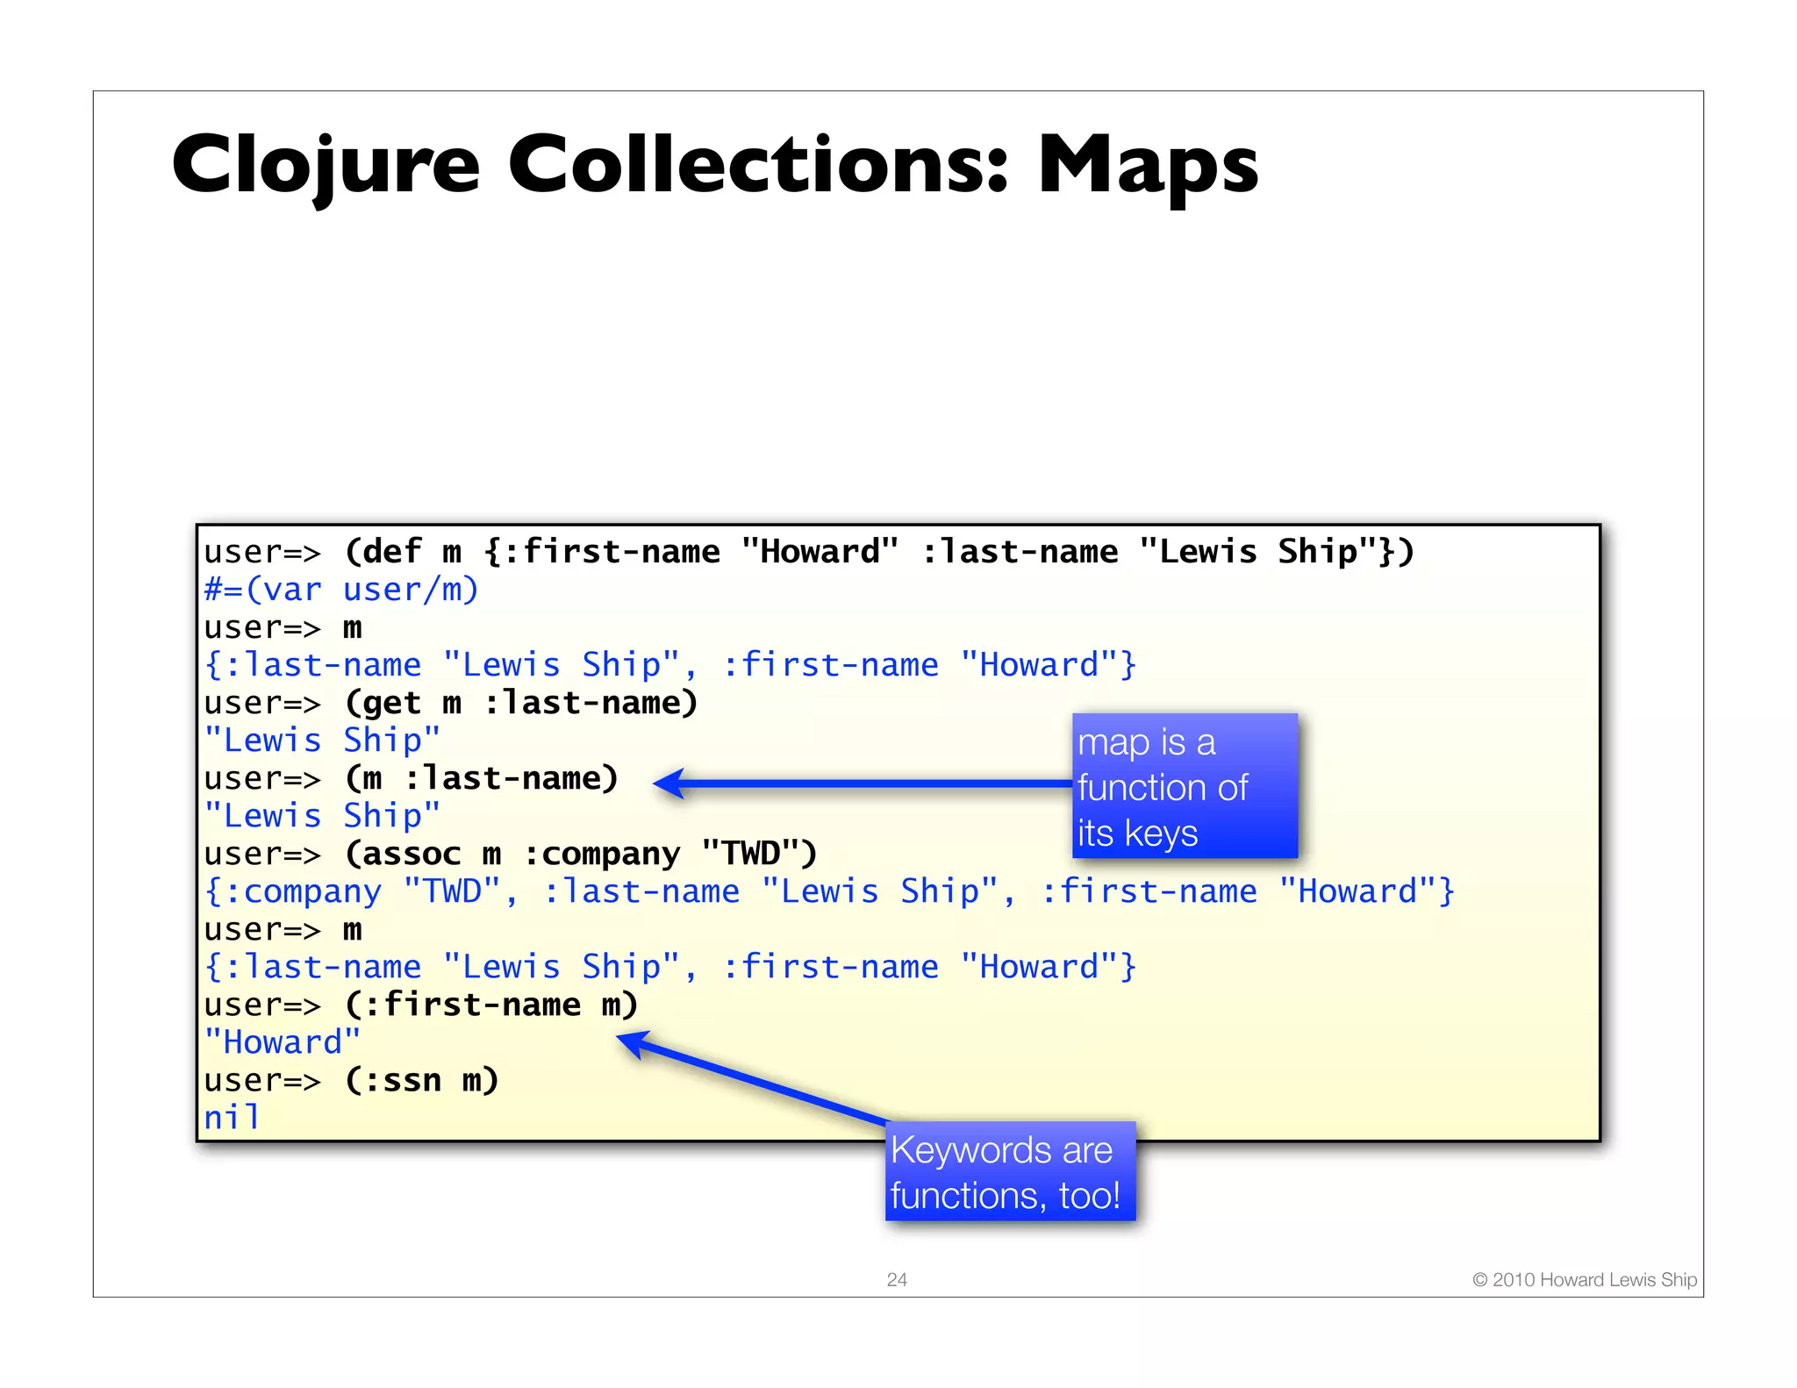Click the 'Keywords are functions, too!' callout
The width and height of the screenshot is (1797, 1388).
[1009, 1171]
